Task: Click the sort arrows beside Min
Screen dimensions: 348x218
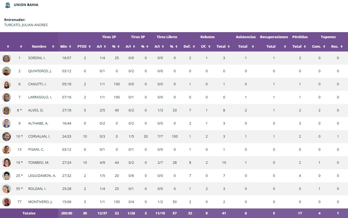Action: click(70, 47)
